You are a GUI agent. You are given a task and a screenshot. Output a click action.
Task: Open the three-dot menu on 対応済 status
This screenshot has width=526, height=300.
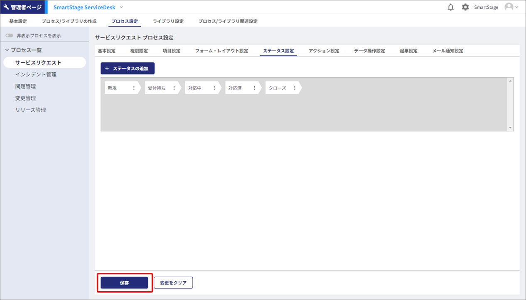point(255,88)
